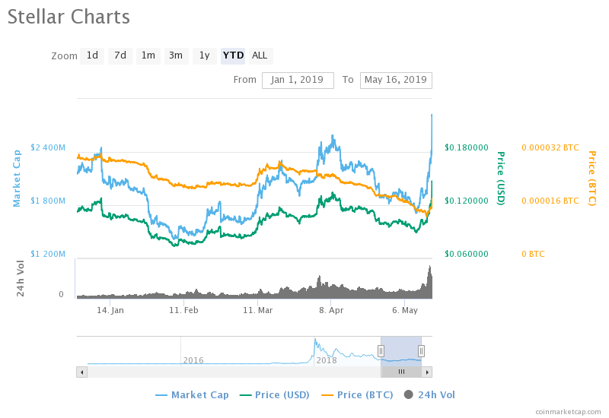The image size is (609, 418).
Task: Click the 2018 label in navigator
Action: [x=327, y=360]
